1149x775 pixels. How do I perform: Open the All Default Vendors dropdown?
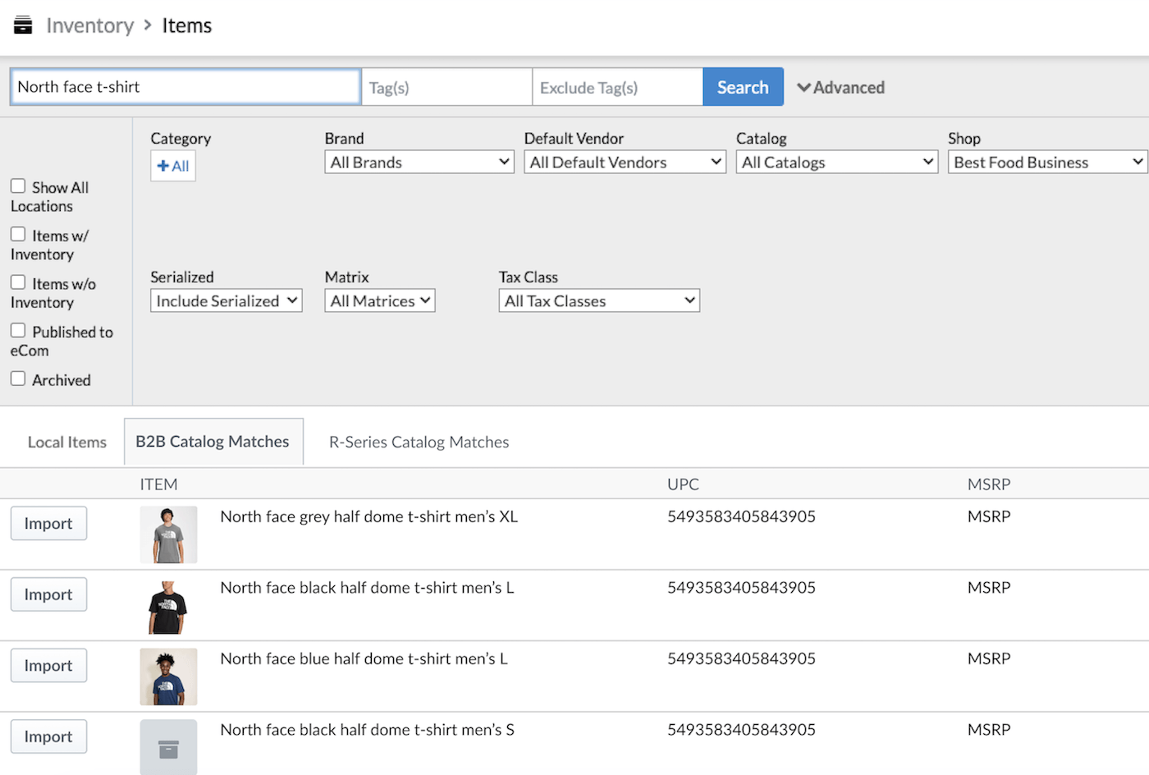(x=625, y=163)
